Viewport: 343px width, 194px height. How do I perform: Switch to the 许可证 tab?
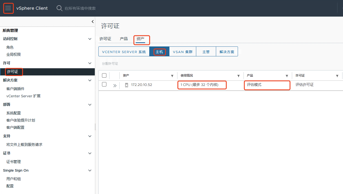point(105,39)
